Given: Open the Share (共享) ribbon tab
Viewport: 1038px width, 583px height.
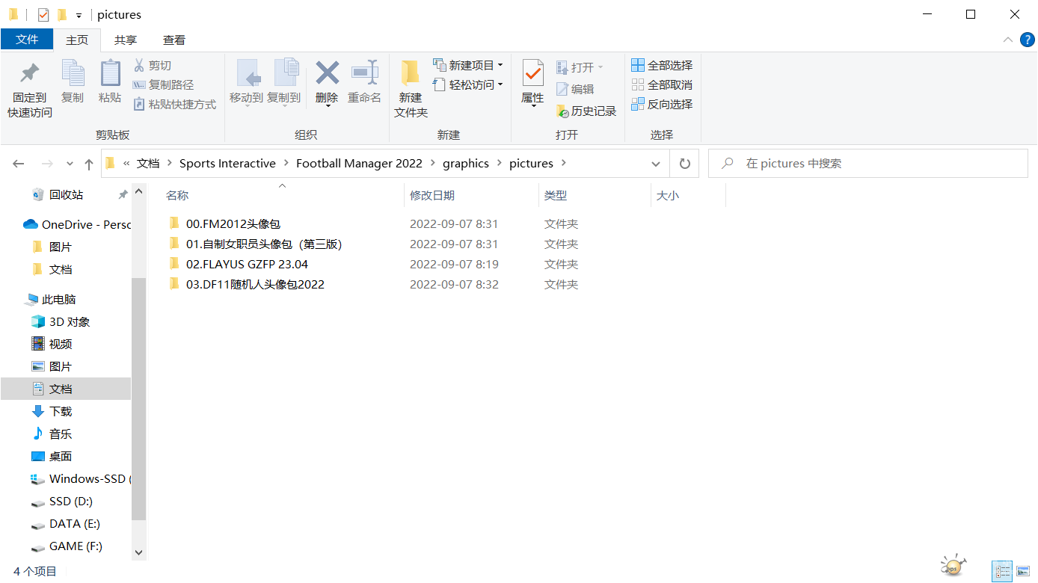Looking at the screenshot, I should click(x=126, y=40).
